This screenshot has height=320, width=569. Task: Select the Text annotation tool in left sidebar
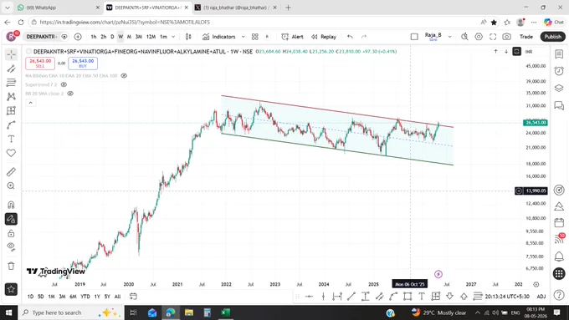click(11, 139)
